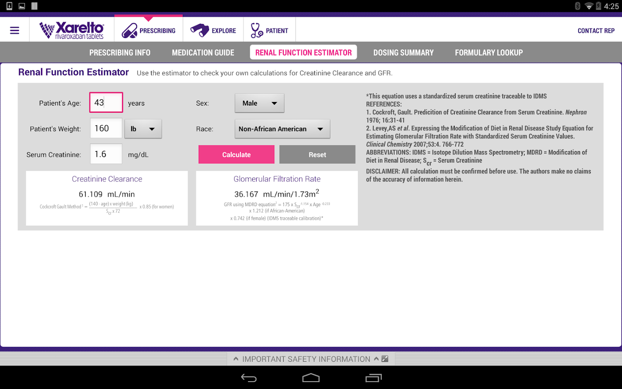The image size is (622, 389).
Task: Click the gray Reset button
Action: point(317,154)
